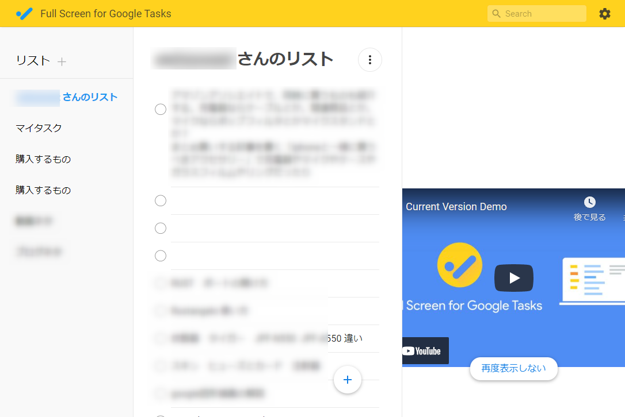This screenshot has height=417, width=625.
Task: Open the settings gear icon
Action: (604, 14)
